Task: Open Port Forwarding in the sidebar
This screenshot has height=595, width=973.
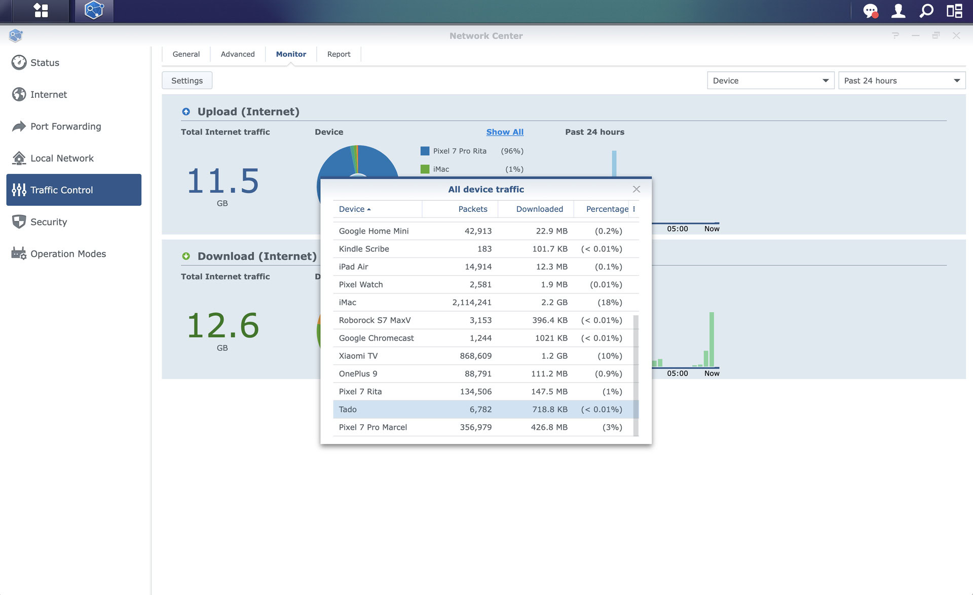Action: pos(74,126)
